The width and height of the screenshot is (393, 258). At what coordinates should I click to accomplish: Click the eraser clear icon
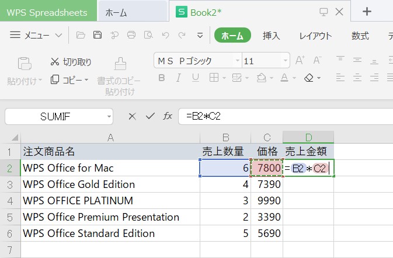point(309,78)
